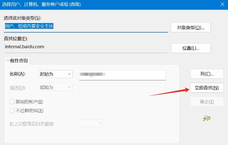The height and width of the screenshot is (145, 228).
Task: Click the search magnifier icon
Action: (x=207, y=118)
